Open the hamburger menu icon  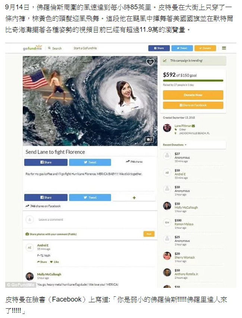[224, 48]
